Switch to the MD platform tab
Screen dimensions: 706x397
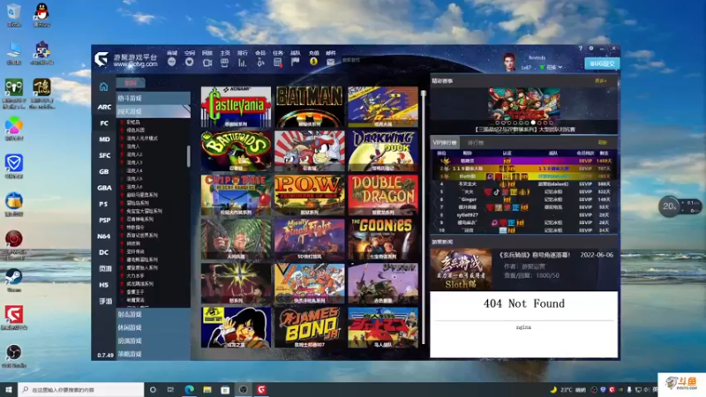(104, 139)
